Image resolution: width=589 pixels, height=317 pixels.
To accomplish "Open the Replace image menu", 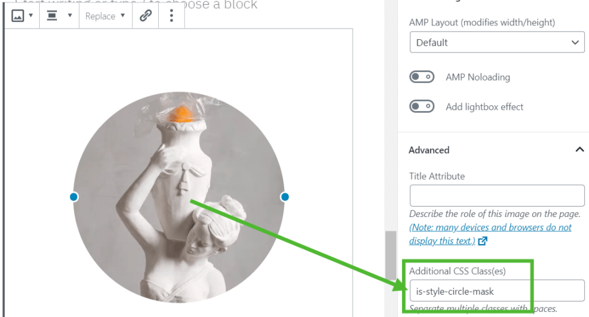I will tap(105, 16).
